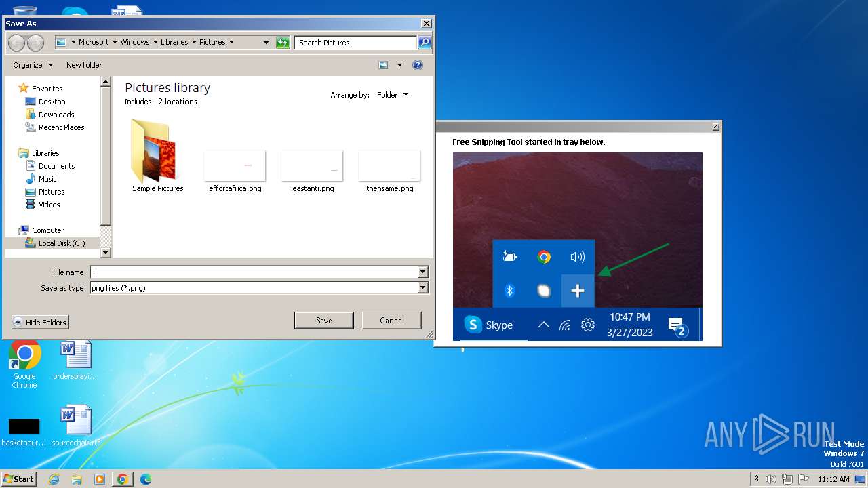Open the baskethour desktop file icon
Image resolution: width=868 pixels, height=488 pixels.
click(x=24, y=431)
